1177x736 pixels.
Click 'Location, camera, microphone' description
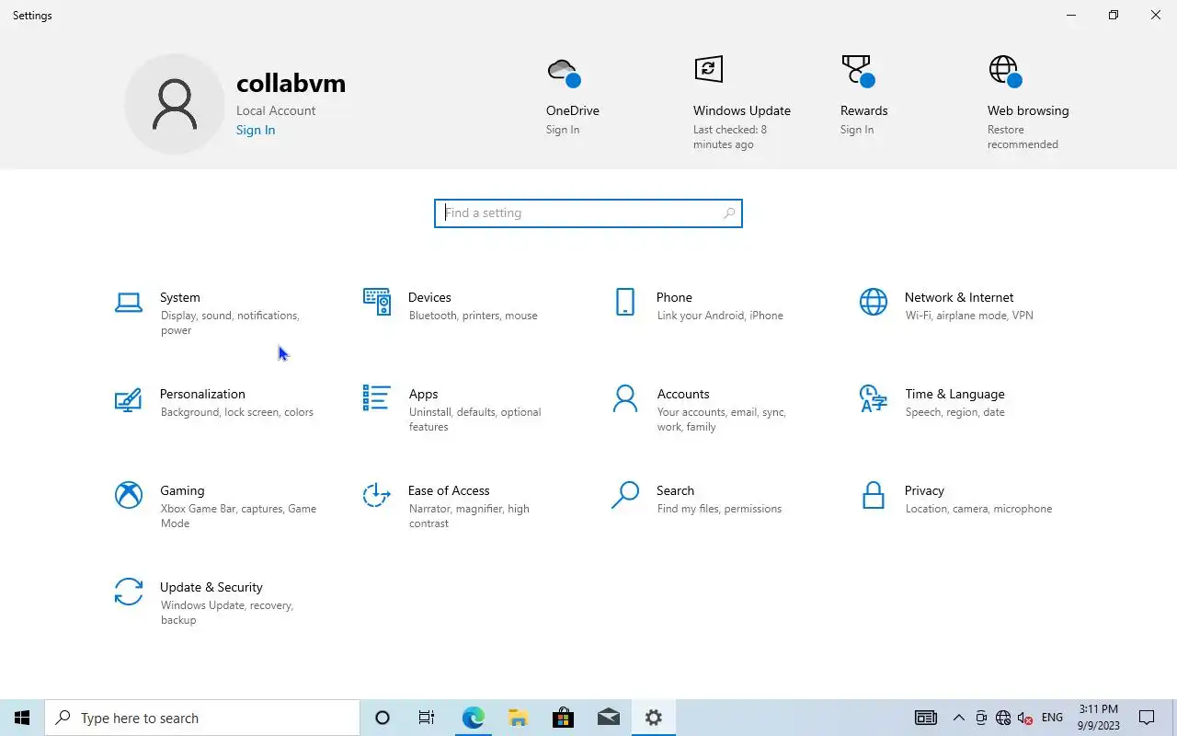(x=978, y=509)
